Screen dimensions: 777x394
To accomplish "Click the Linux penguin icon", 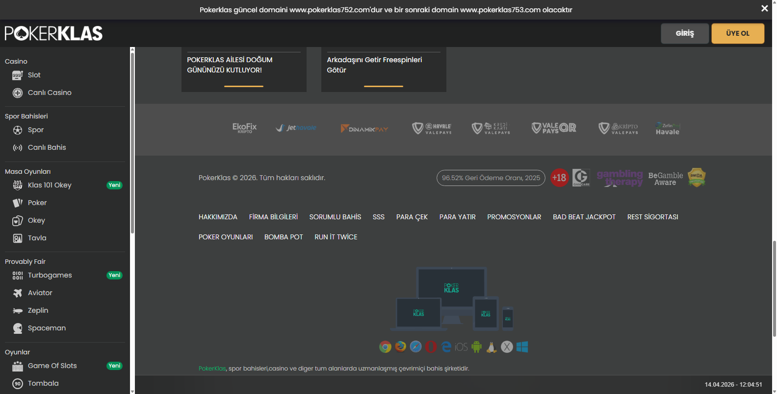I will (x=492, y=347).
